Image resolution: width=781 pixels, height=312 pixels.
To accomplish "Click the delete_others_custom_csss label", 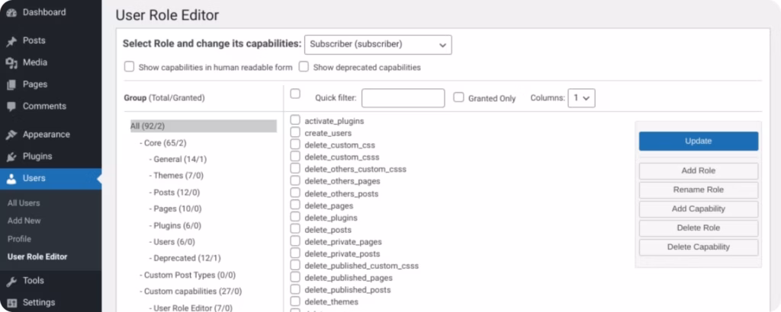I will click(x=355, y=170).
